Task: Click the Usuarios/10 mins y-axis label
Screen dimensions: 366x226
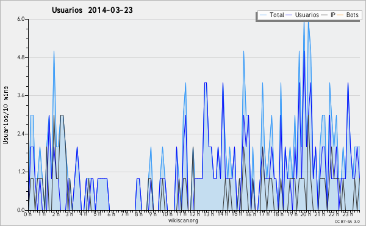Action: coord(5,115)
